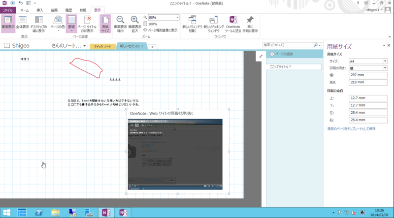Click the note text ほほう

point(25,59)
